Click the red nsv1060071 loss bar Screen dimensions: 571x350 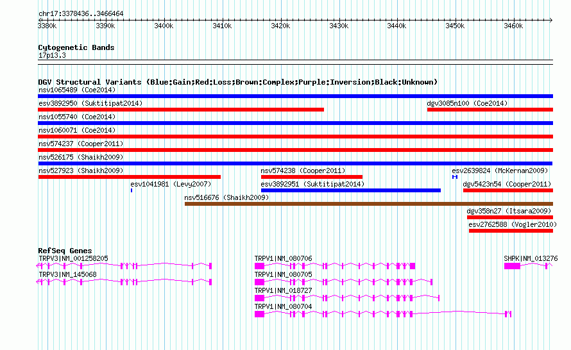point(295,137)
